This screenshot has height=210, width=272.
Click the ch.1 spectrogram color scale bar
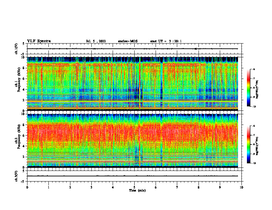coord(248,88)
